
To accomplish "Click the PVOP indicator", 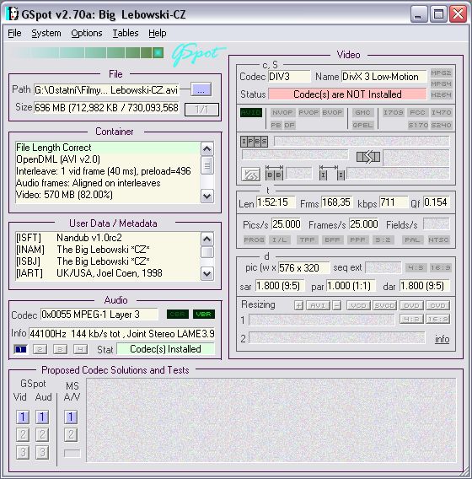I will 308,112.
